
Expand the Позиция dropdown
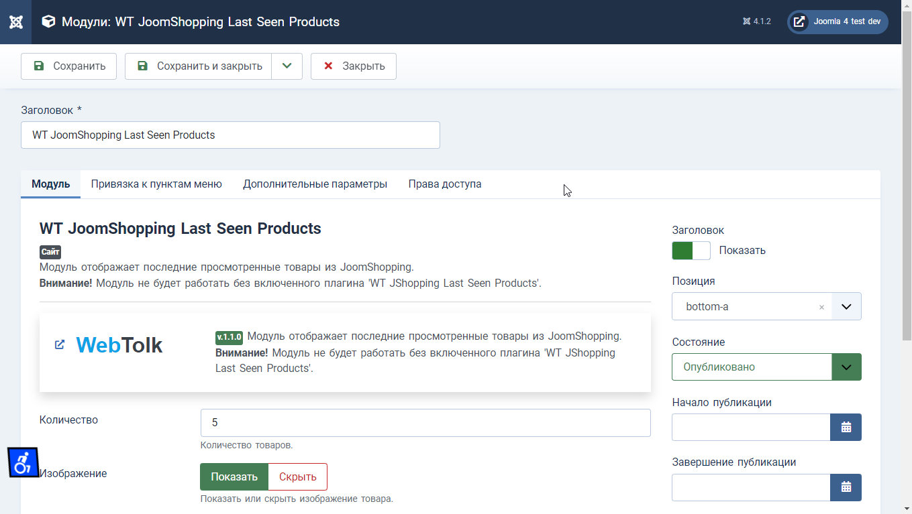coord(846,306)
